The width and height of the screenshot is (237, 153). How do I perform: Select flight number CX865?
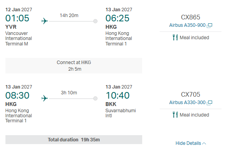(190, 17)
